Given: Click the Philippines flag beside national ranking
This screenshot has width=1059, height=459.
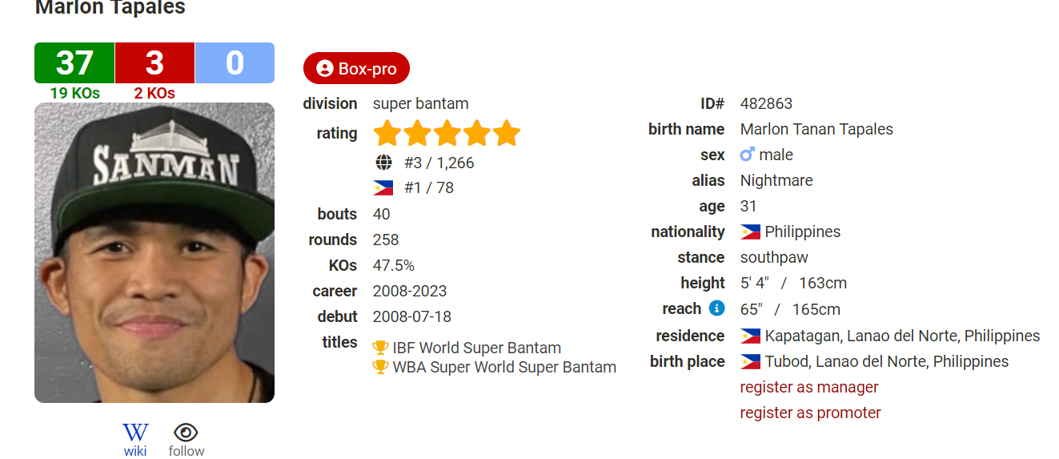Looking at the screenshot, I should 383,188.
